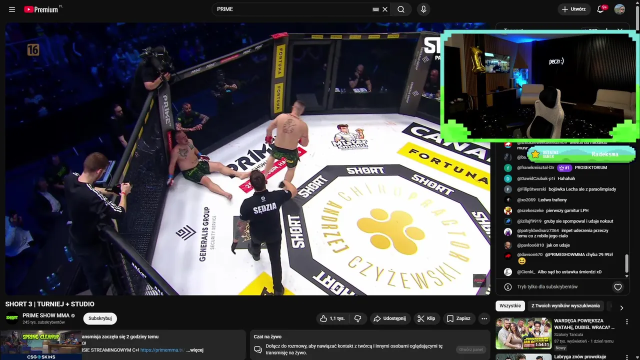This screenshot has width=640, height=360.
Task: Run search with magnifier button
Action: click(401, 9)
